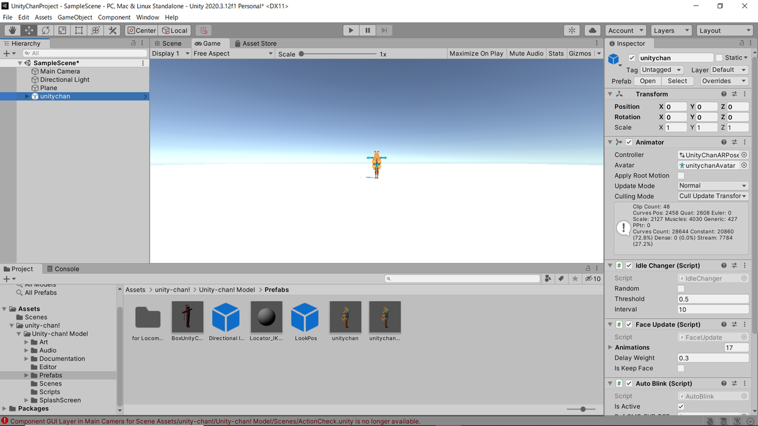The width and height of the screenshot is (758, 426).
Task: Open Collab sun icon in toolbar
Action: point(572,30)
